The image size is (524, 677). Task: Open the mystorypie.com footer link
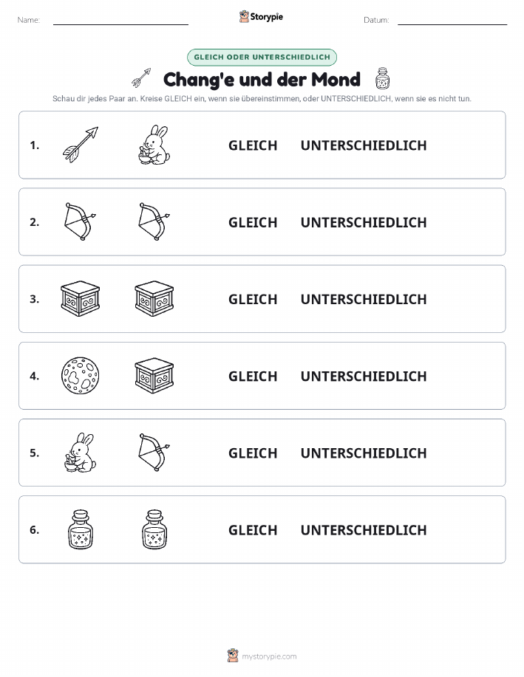click(x=262, y=656)
